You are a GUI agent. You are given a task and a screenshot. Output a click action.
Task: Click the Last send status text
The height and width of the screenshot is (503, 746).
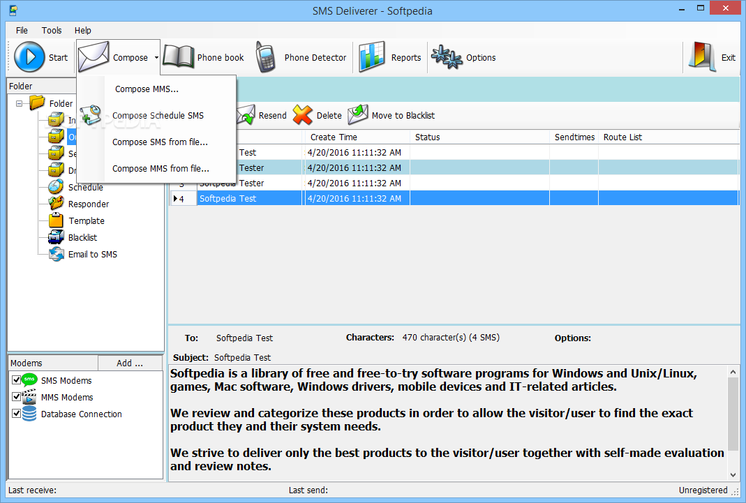pyautogui.click(x=308, y=490)
